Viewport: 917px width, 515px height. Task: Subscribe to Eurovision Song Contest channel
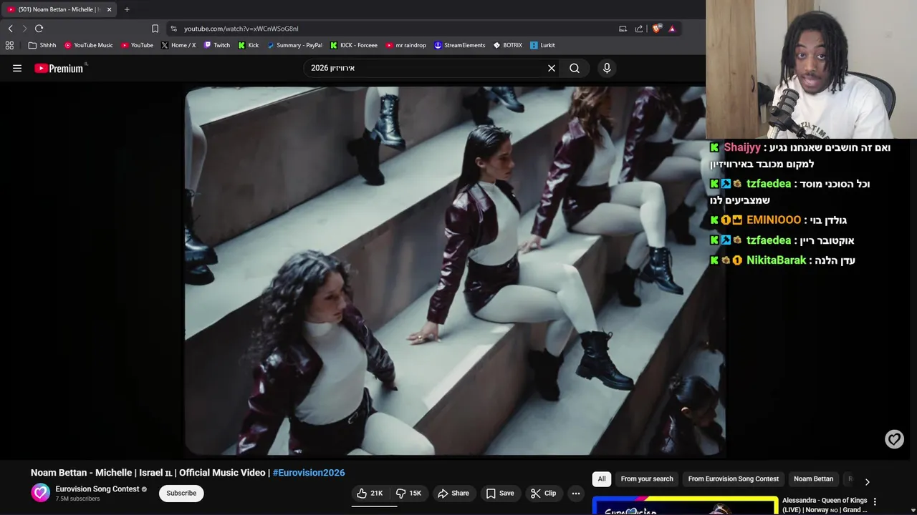pyautogui.click(x=181, y=493)
